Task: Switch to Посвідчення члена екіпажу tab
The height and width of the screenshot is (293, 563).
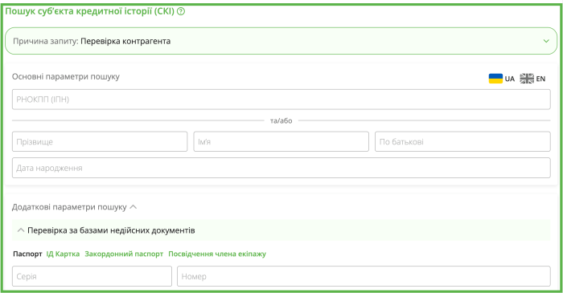Action: point(217,254)
